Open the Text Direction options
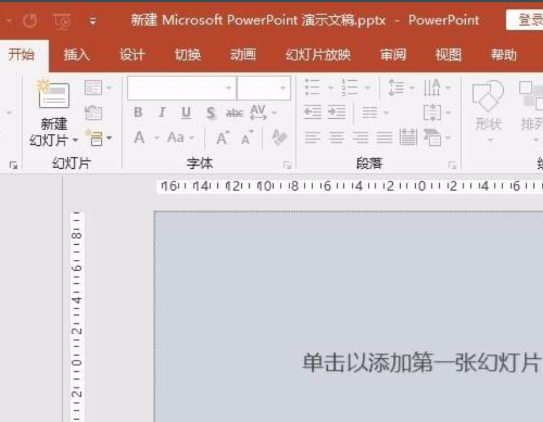This screenshot has height=422, width=543. [437, 87]
